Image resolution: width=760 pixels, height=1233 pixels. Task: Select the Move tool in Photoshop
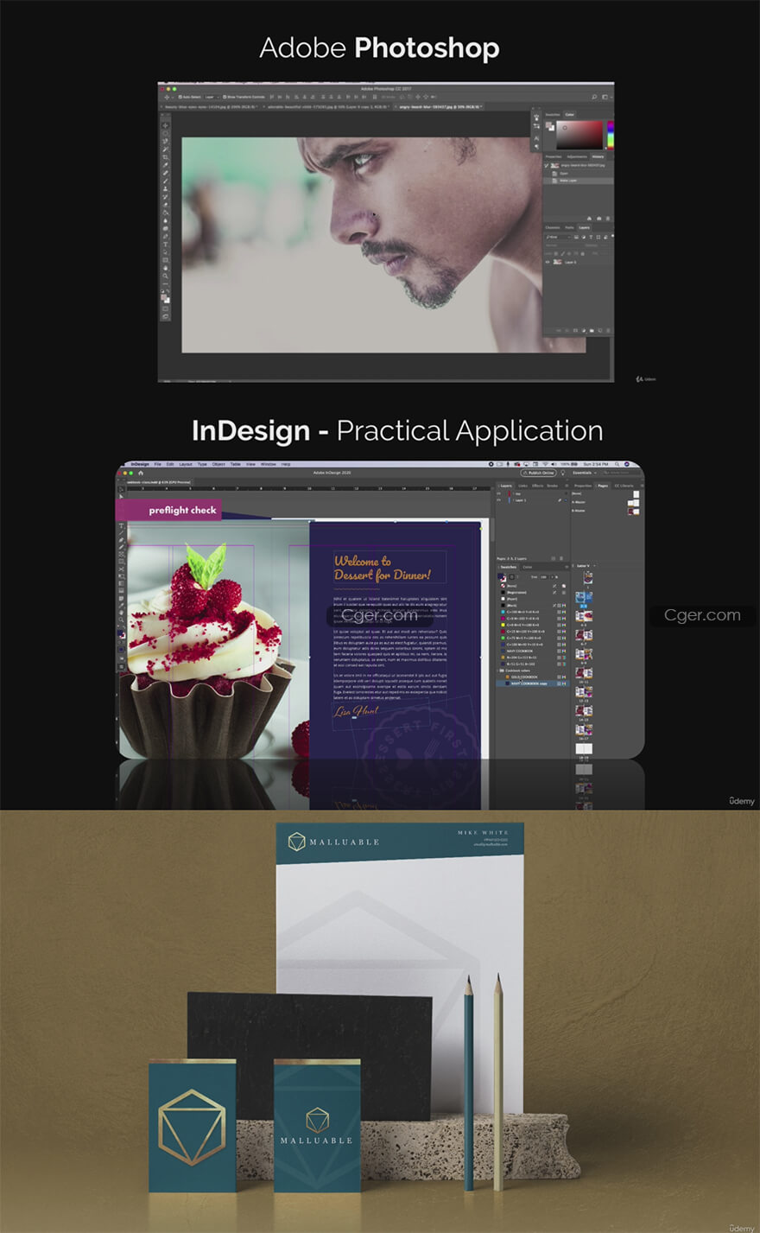(165, 126)
